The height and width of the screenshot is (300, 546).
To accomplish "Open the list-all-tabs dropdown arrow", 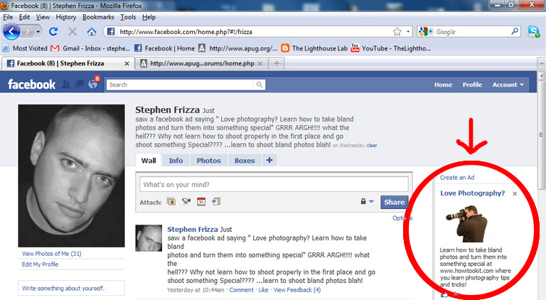I will [541, 64].
